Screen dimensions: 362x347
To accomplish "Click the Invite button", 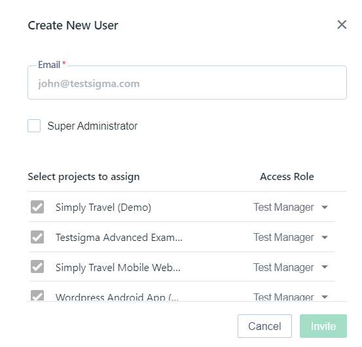I will 323,326.
